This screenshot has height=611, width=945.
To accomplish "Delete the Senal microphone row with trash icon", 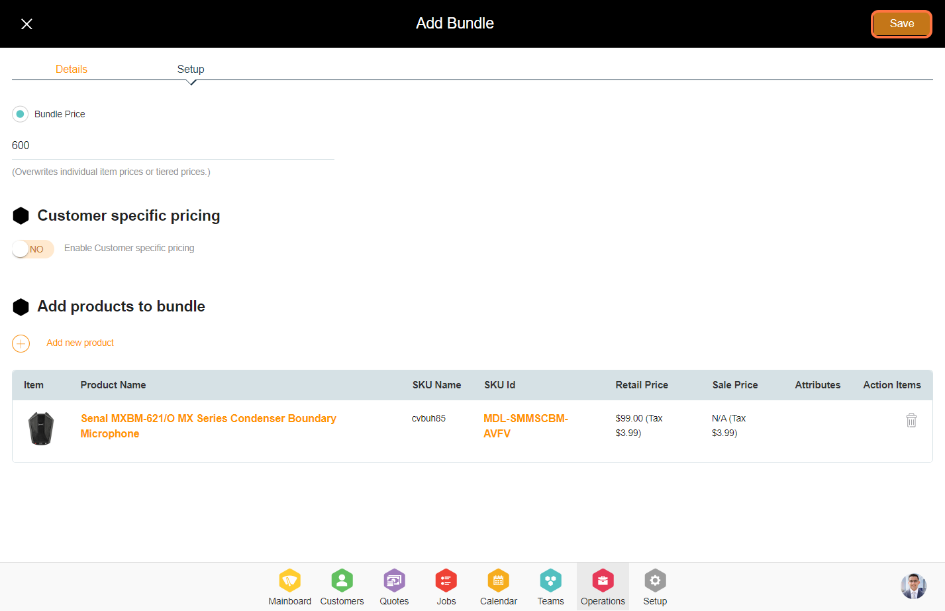I will [x=911, y=420].
